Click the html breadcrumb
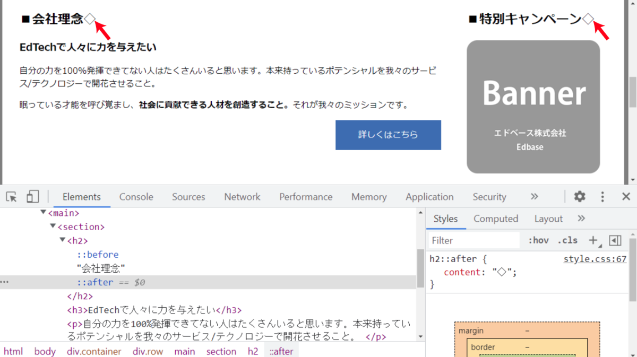This screenshot has width=637, height=357. (13, 351)
